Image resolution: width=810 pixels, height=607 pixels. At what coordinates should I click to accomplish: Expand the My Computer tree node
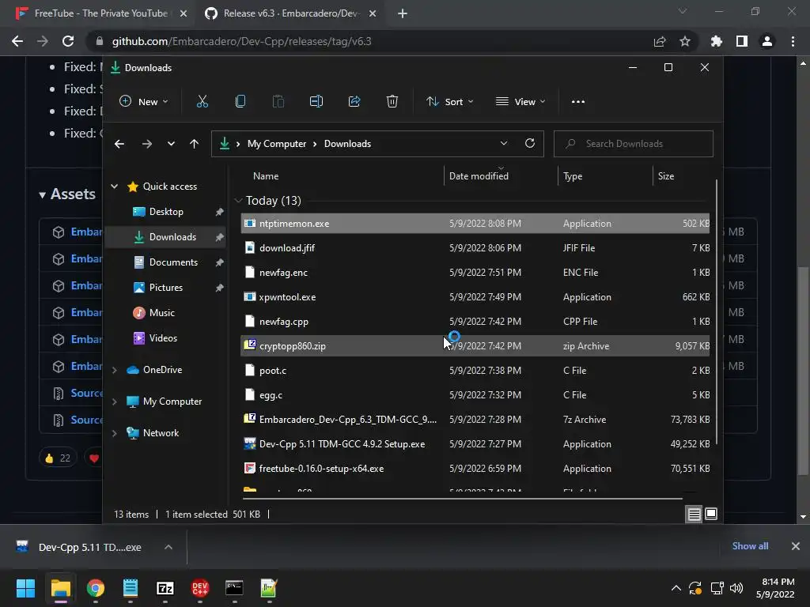point(114,402)
